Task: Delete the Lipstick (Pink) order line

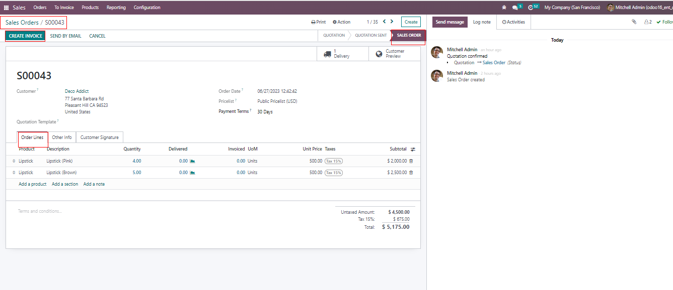Action: [411, 161]
